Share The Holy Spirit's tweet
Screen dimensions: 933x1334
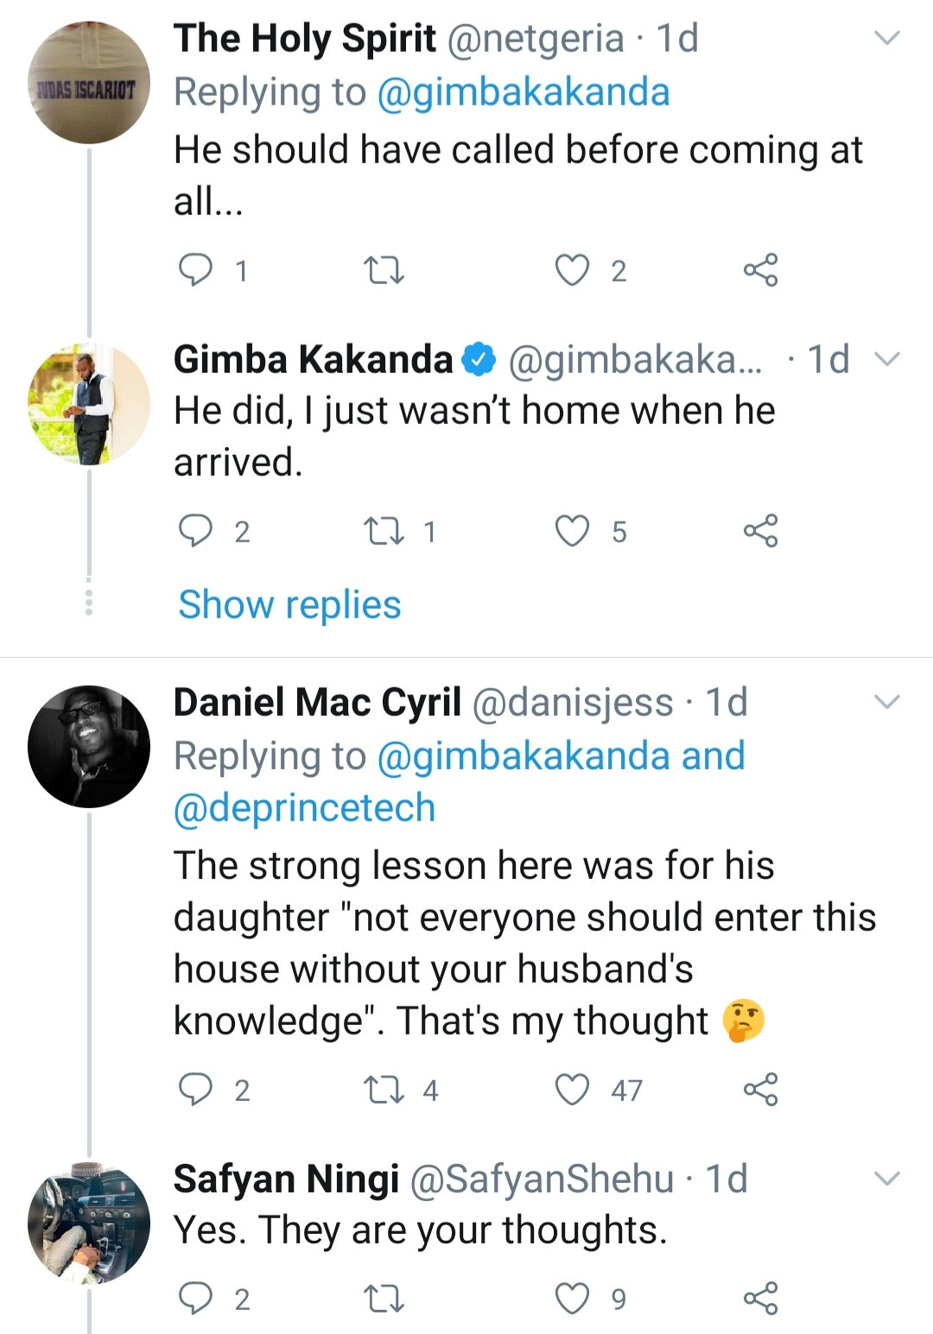(760, 271)
